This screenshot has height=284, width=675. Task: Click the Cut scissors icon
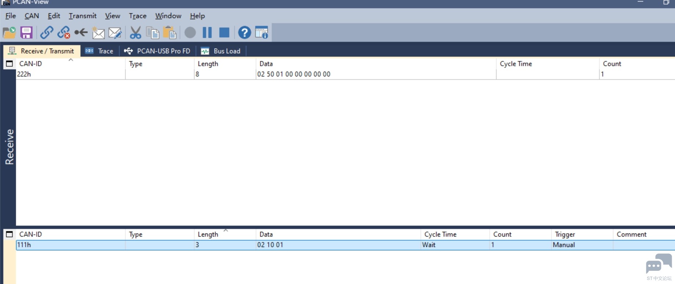pos(135,33)
